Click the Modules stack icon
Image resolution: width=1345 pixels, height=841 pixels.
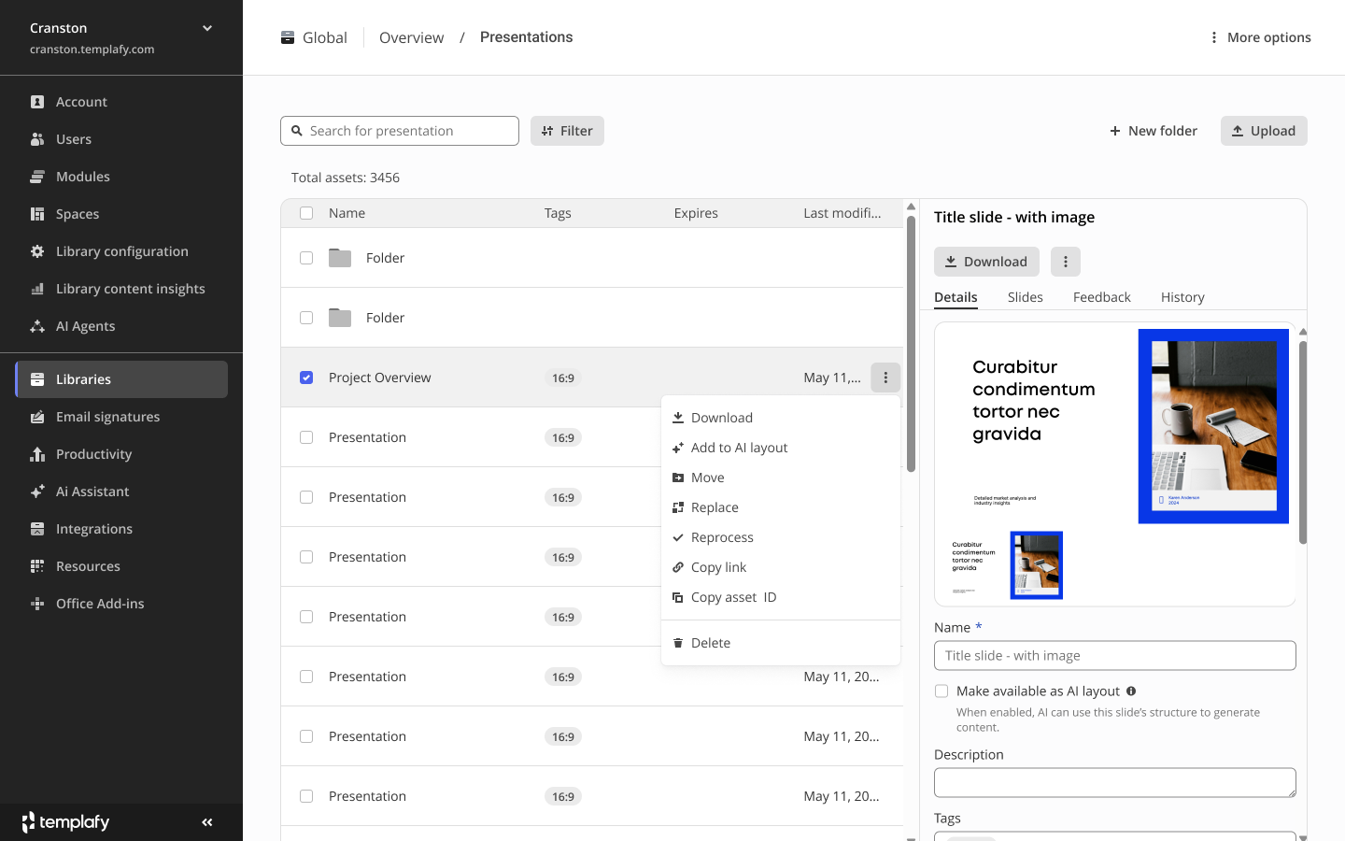point(37,177)
